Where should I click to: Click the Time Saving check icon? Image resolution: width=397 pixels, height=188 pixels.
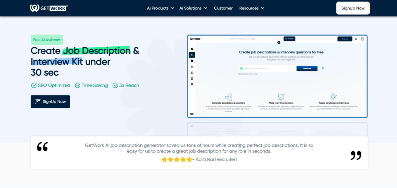[x=78, y=85]
